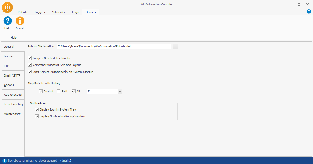Image resolution: width=313 pixels, height=164 pixels.
Task: Uncheck the Alt hotkey modifier
Action: 74,91
